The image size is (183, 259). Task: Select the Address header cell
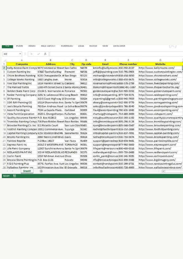point(50,64)
